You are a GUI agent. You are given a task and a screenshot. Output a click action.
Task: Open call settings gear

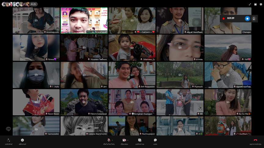click(261, 4)
